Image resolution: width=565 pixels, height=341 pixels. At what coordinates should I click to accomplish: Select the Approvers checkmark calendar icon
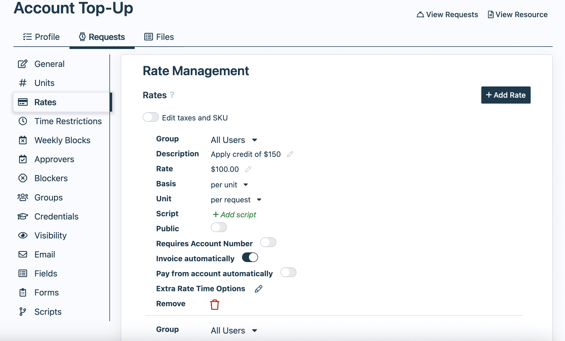(x=23, y=159)
